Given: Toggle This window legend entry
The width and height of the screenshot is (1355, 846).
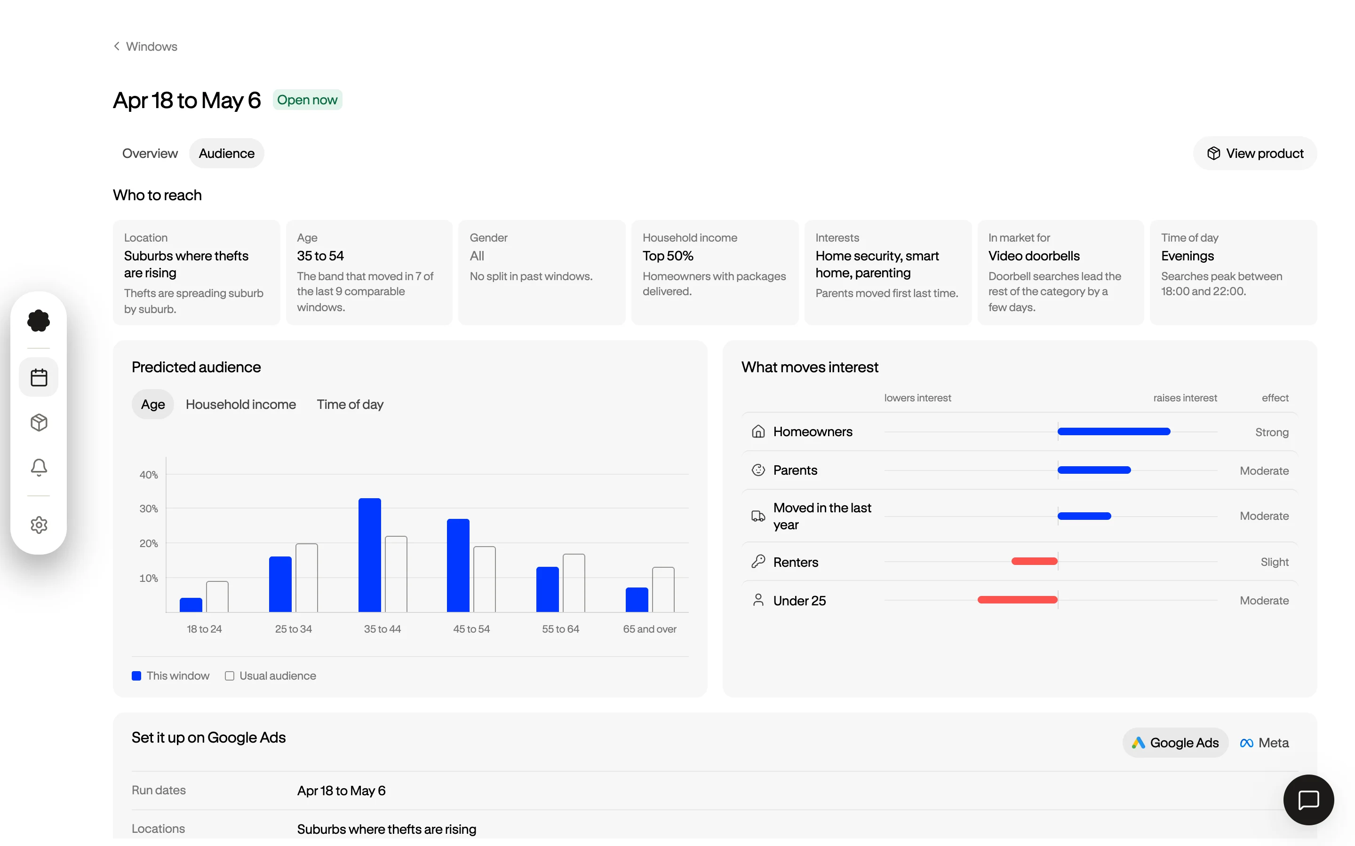Looking at the screenshot, I should (x=170, y=675).
